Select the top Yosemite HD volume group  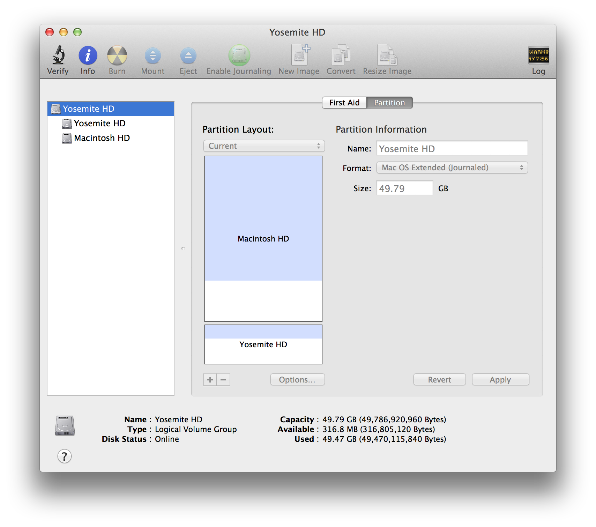(111, 109)
